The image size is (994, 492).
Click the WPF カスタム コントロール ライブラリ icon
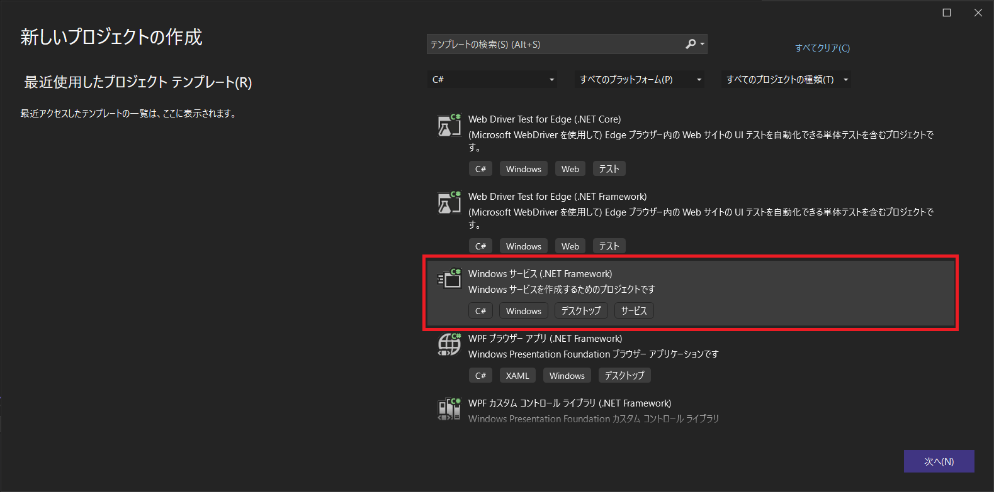coord(449,409)
